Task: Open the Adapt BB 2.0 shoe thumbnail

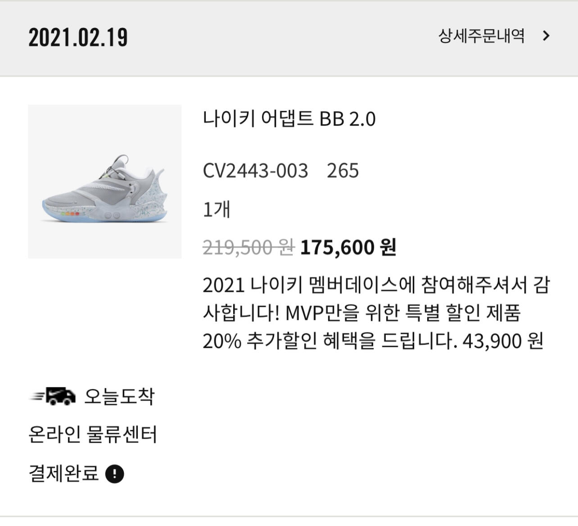Action: 104,181
